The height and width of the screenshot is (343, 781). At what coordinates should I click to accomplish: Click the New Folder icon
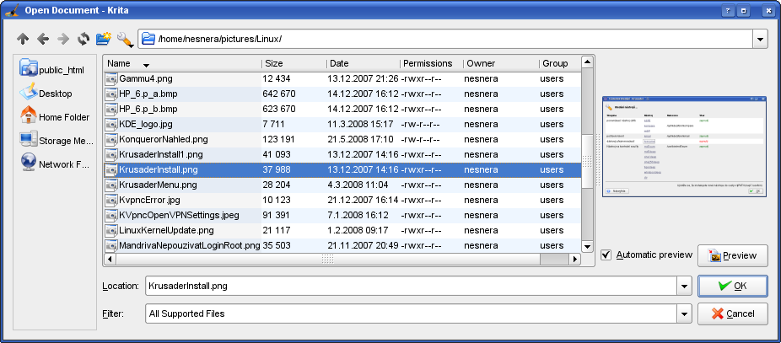pyautogui.click(x=104, y=39)
